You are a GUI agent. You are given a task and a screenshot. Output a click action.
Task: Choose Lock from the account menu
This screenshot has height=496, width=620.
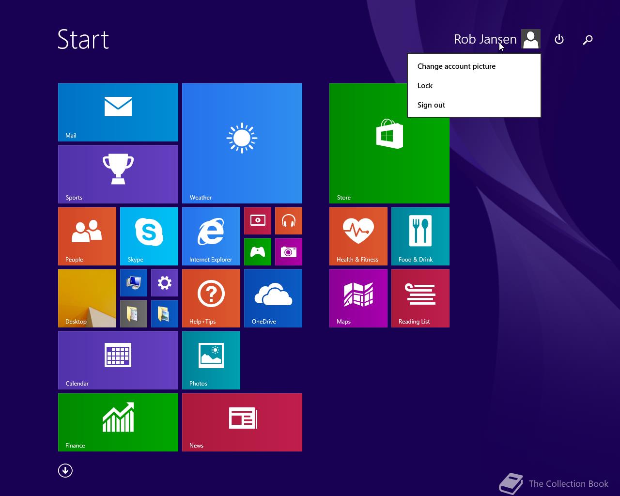(474, 86)
